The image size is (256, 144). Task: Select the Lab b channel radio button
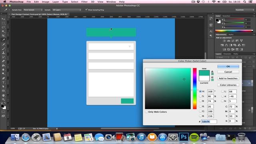222,101
